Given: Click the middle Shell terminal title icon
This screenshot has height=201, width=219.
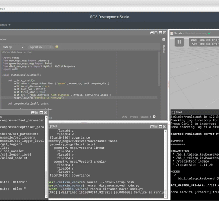Looking at the screenshot, I should pyautogui.click(x=49, y=126).
